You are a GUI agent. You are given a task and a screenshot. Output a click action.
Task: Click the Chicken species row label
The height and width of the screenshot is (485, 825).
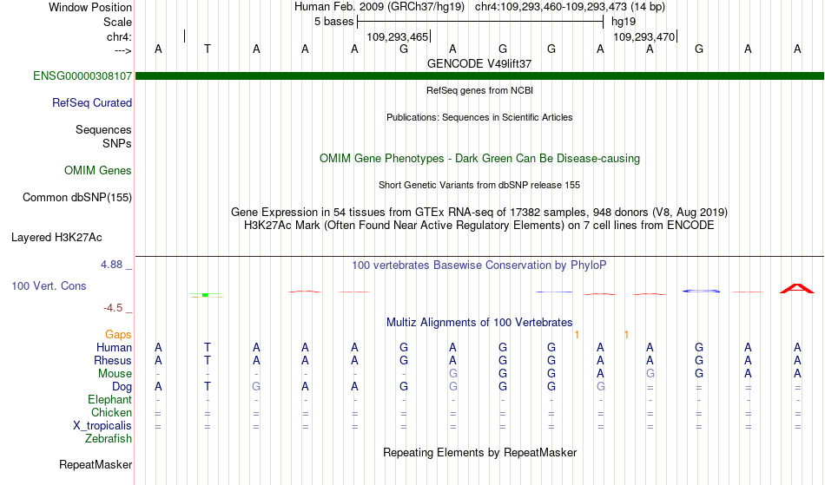[x=111, y=412]
